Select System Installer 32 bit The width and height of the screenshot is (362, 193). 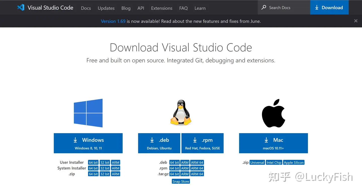(x=105, y=168)
